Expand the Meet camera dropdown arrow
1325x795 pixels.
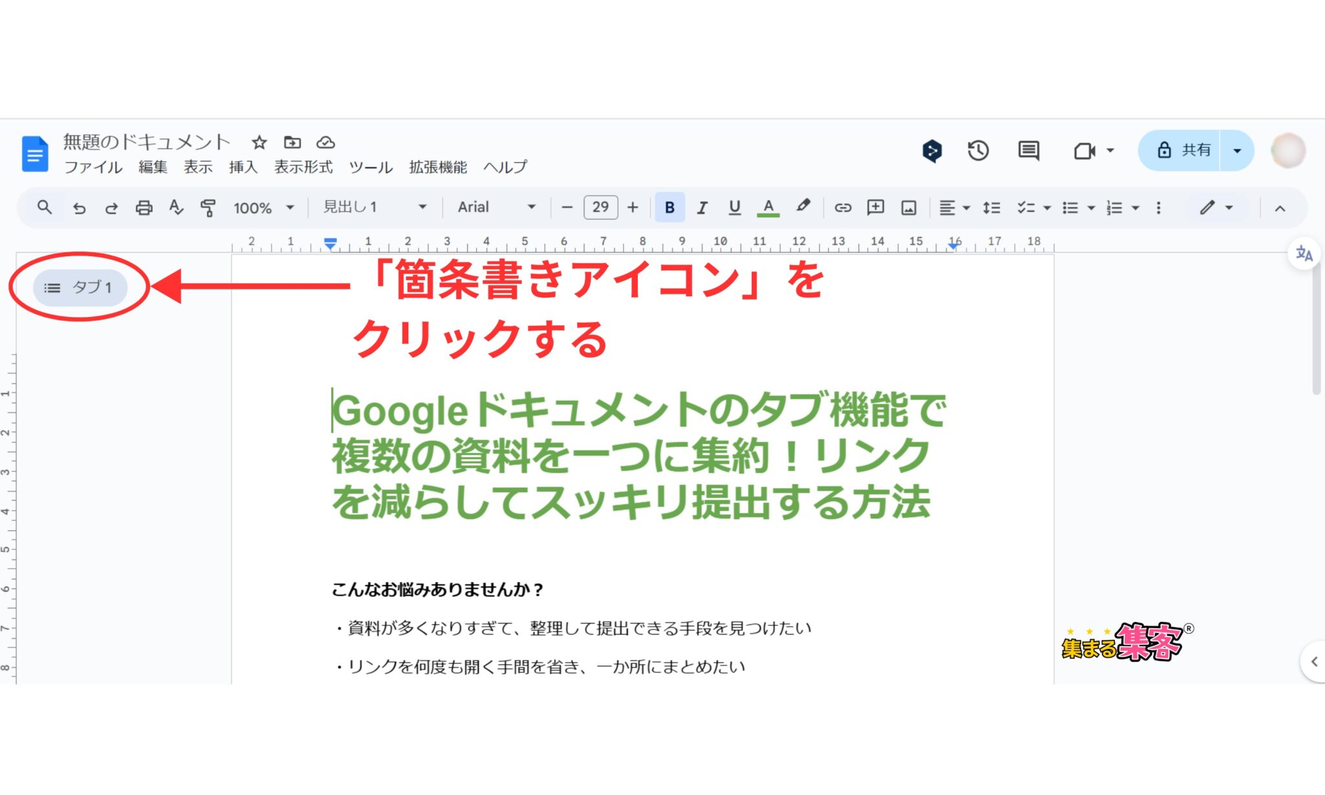coord(1111,151)
